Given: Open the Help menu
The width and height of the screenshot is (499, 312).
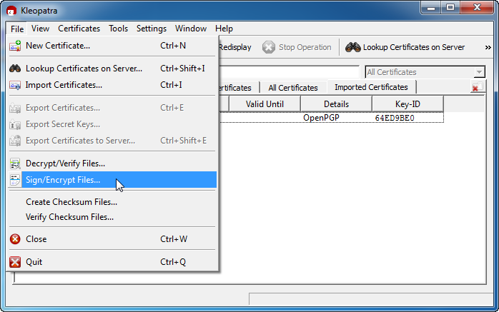Looking at the screenshot, I should click(x=224, y=29).
